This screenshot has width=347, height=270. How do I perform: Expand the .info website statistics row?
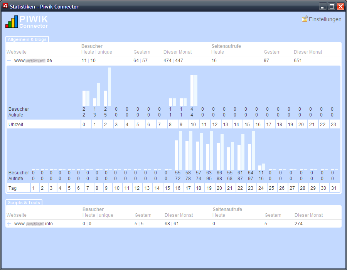point(9,224)
